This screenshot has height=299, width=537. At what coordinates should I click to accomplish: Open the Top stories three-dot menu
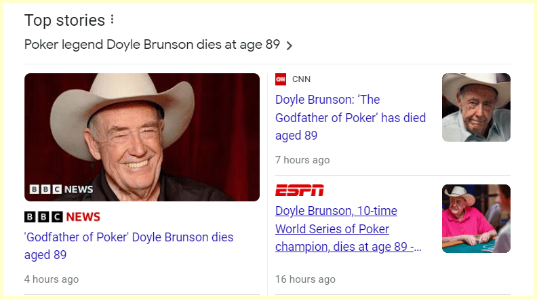[113, 20]
